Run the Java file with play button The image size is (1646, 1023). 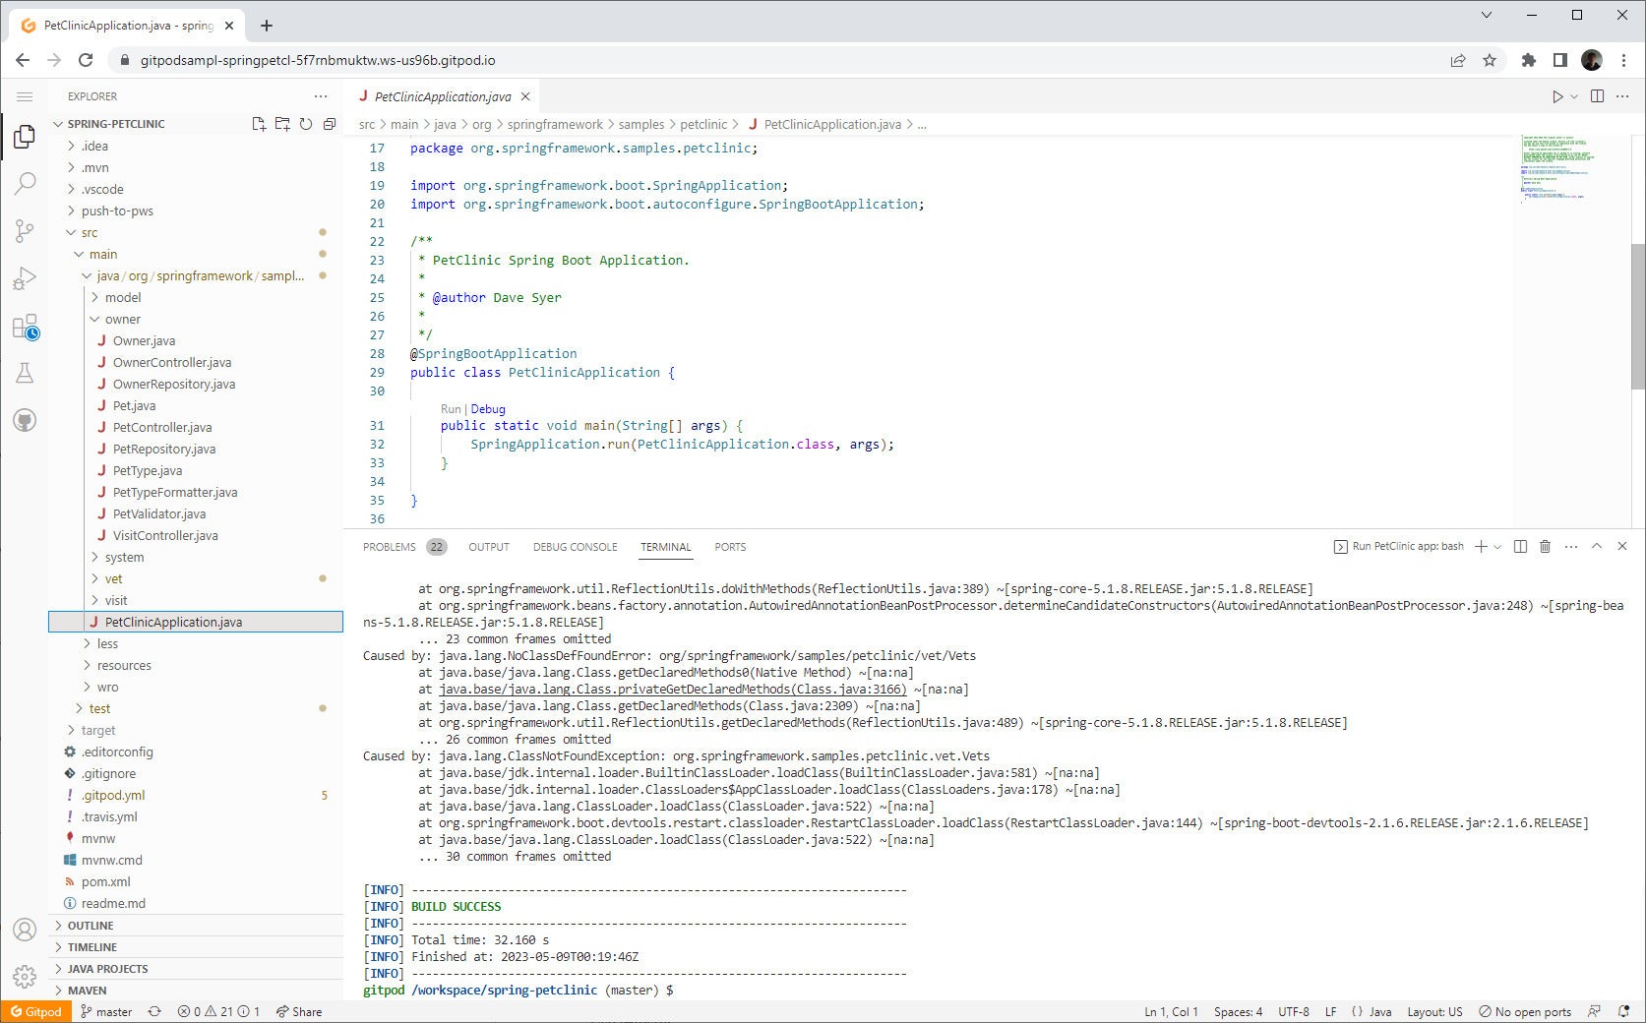coord(1557,96)
